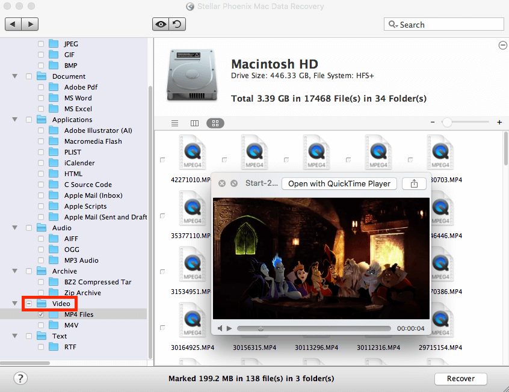The width and height of the screenshot is (509, 392).
Task: Click the minus zoom-out icon
Action: [x=433, y=122]
